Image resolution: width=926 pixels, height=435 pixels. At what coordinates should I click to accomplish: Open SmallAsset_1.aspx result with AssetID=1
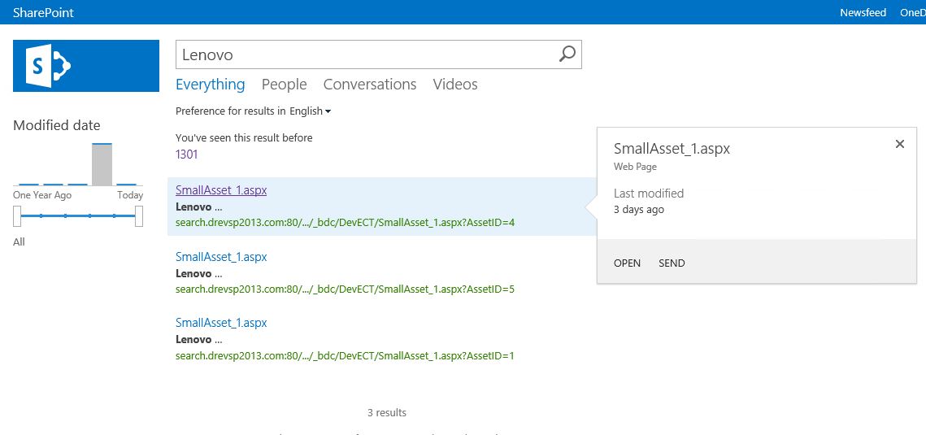pyautogui.click(x=221, y=323)
